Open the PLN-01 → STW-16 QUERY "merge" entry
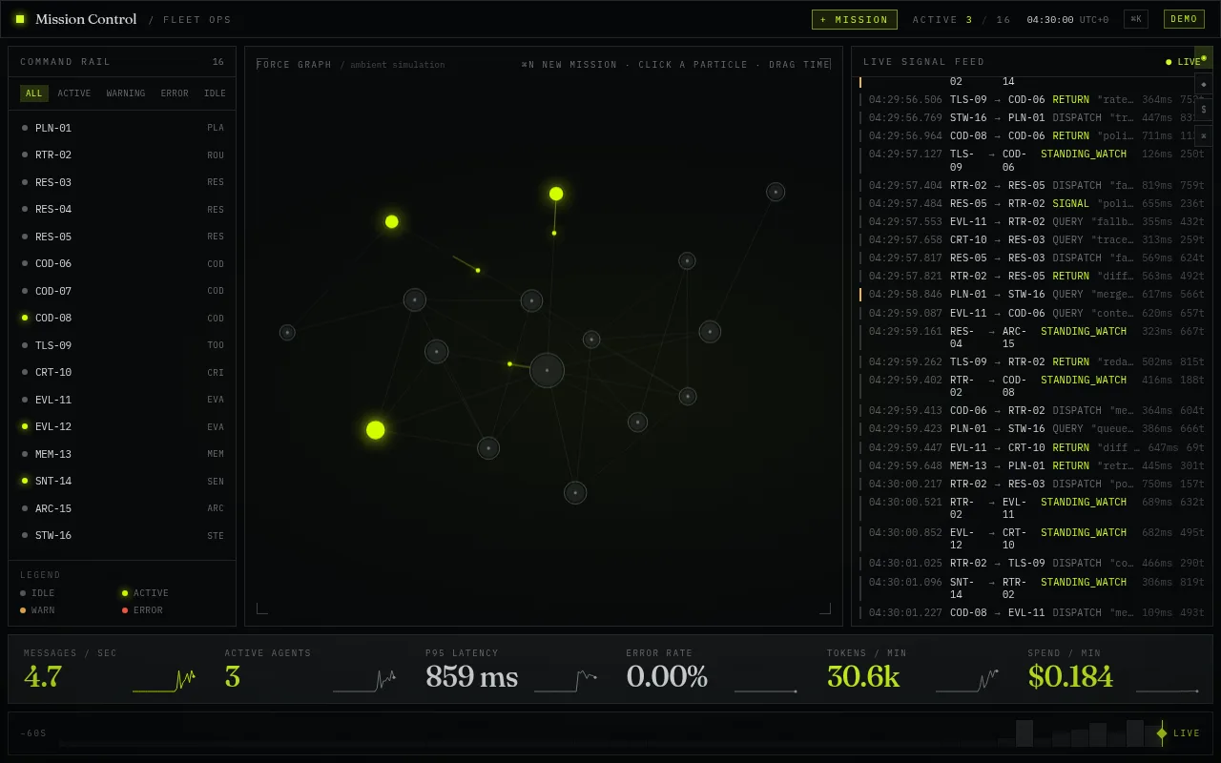 point(1032,295)
